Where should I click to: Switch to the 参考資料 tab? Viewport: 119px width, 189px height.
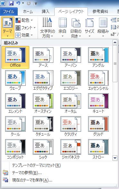coord(100,12)
